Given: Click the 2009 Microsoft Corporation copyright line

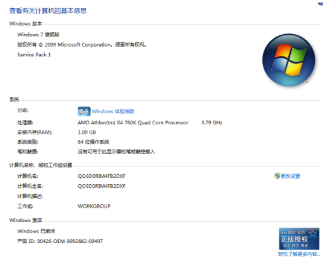Looking at the screenshot, I should [81, 45].
